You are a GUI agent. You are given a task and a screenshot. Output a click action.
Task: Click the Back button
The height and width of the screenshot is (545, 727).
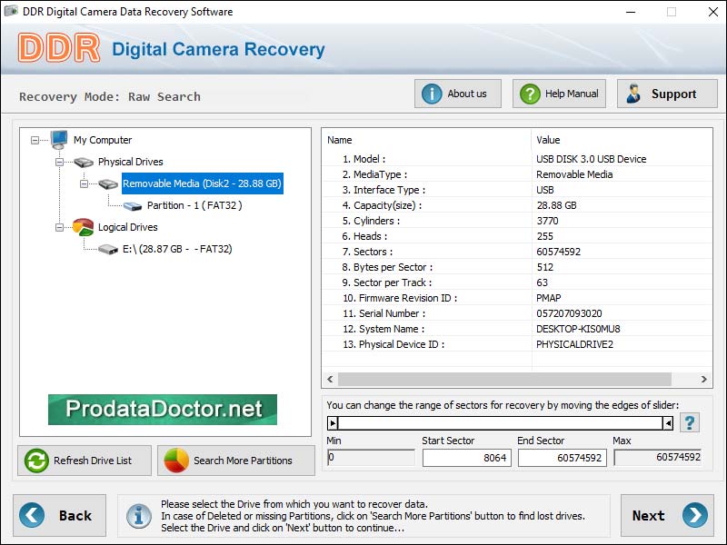coord(61,515)
